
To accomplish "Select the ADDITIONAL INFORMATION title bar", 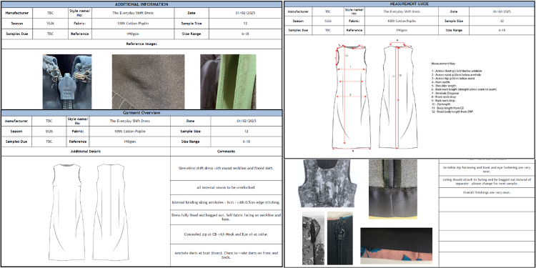I will [142, 4].
